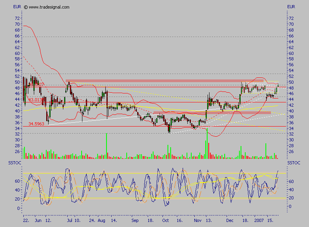Click the 72 value on left price axis
Viewport: 309px width, 227px height.
[x=17, y=18]
